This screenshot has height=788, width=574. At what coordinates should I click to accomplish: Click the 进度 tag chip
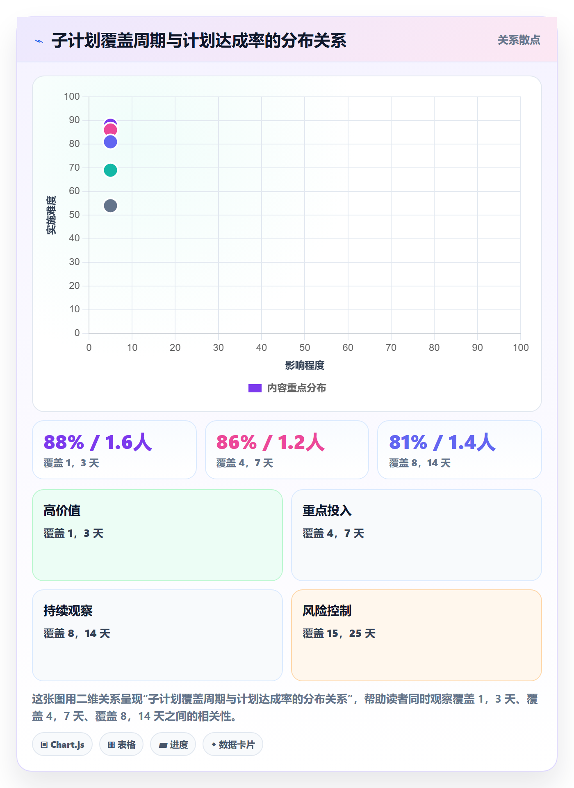tap(173, 744)
